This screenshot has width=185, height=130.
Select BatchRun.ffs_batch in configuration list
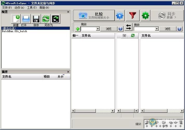pyautogui.click(x=36, y=31)
